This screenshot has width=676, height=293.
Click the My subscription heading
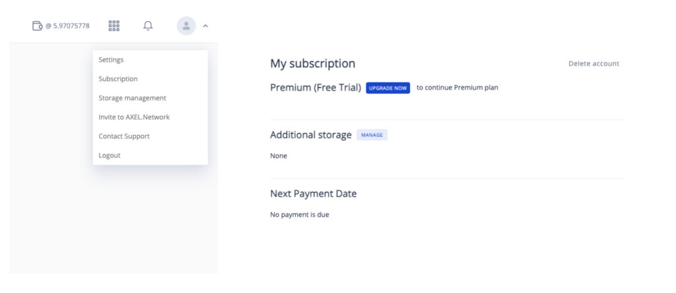(x=312, y=64)
